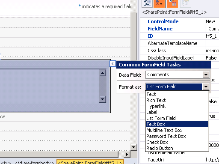Image resolution: width=219 pixels, height=164 pixels.
Task: Select the List Form Field combo box
Action: click(174, 86)
